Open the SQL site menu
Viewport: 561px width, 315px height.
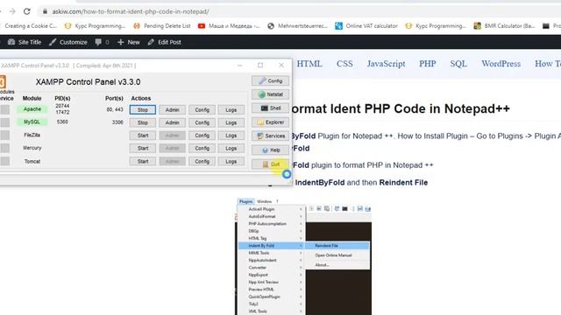[x=458, y=64]
